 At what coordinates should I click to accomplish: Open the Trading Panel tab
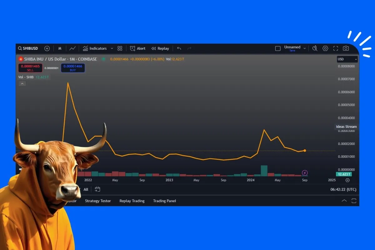click(164, 201)
